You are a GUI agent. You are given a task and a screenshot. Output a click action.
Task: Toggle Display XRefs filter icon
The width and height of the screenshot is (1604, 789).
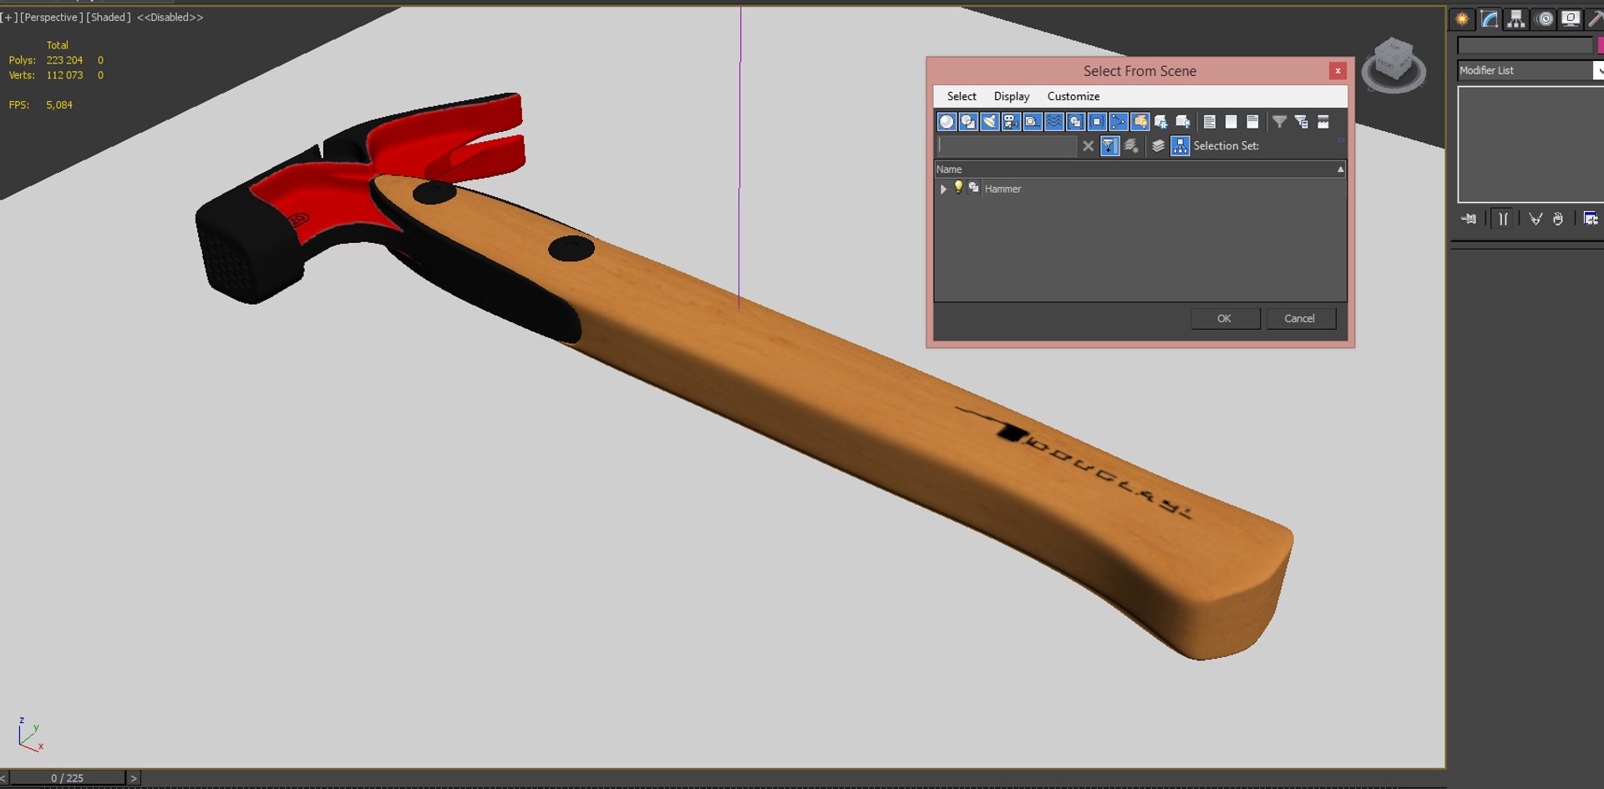pos(1097,122)
